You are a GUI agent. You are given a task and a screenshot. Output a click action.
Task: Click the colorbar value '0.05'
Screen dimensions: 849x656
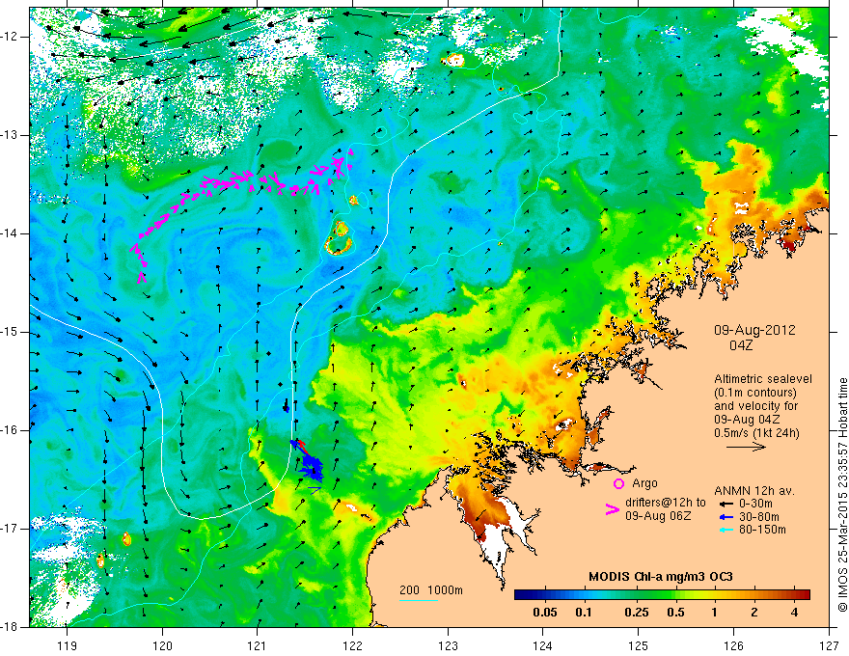[x=545, y=613]
